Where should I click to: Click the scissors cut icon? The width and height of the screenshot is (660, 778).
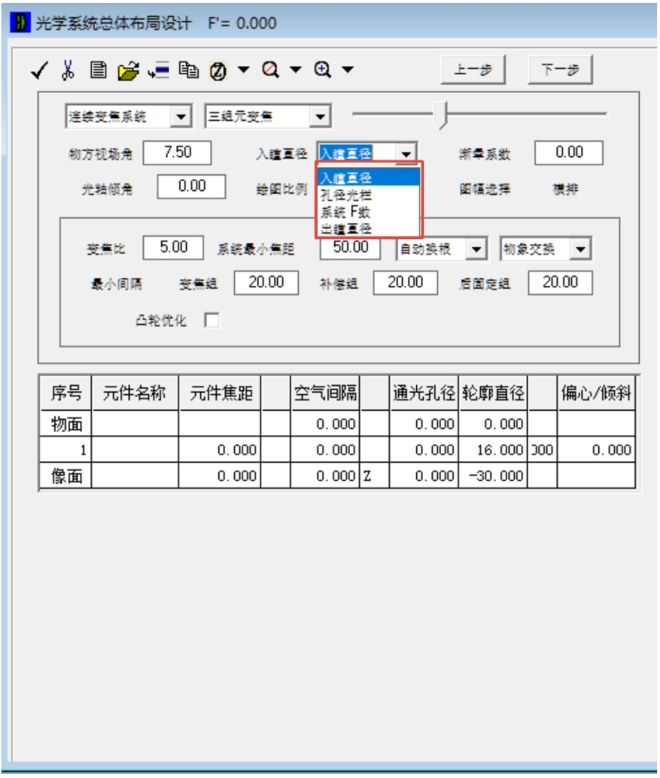68,69
